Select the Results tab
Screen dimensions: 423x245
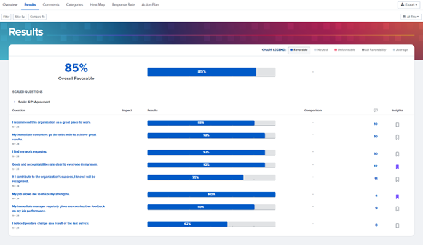(x=30, y=4)
